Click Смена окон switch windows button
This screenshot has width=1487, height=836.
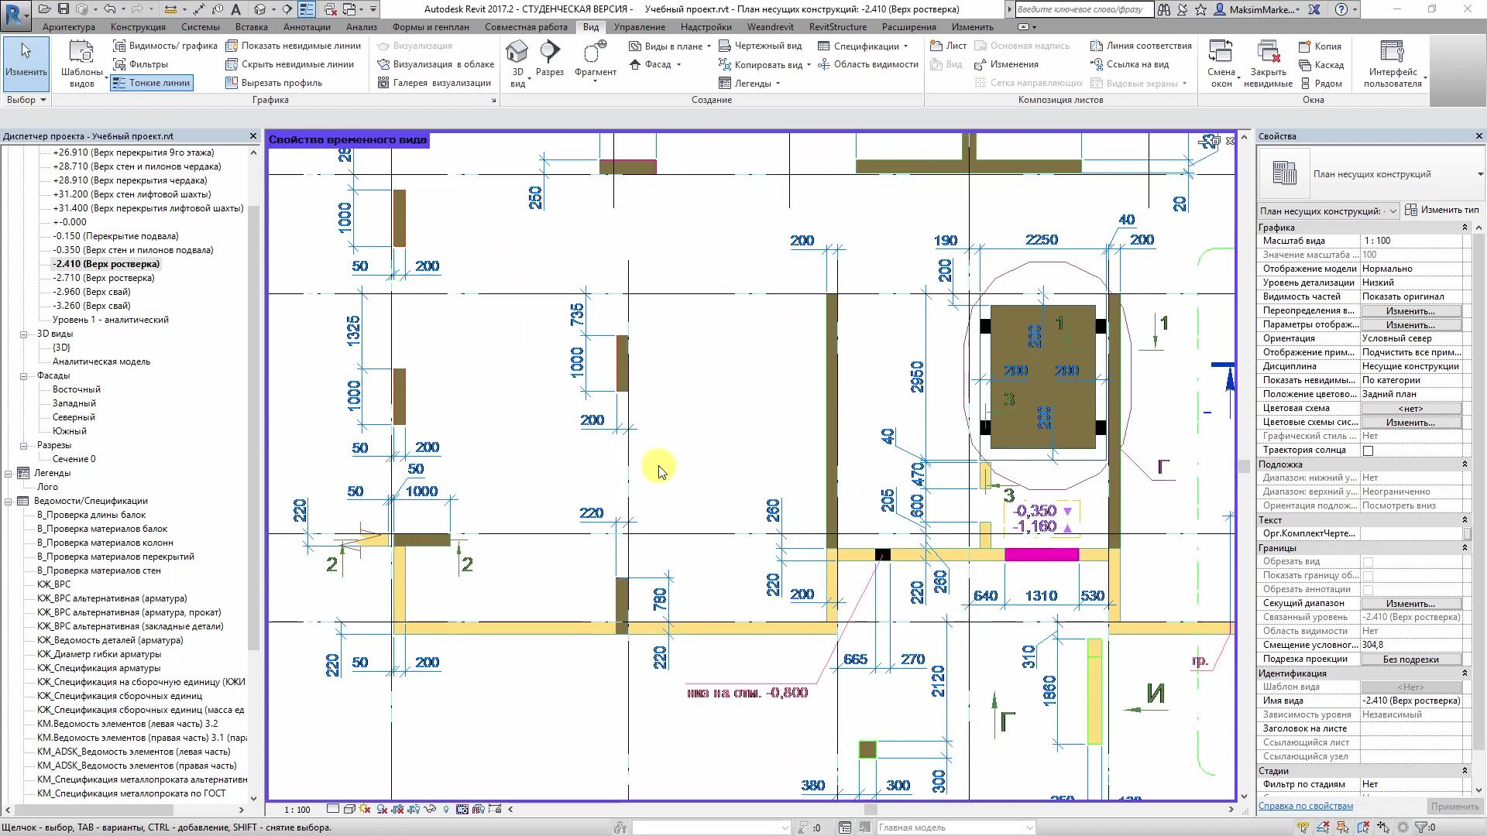coord(1221,63)
